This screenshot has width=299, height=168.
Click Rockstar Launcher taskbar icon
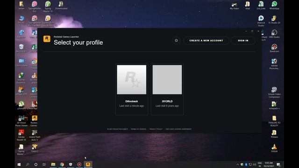click(88, 164)
